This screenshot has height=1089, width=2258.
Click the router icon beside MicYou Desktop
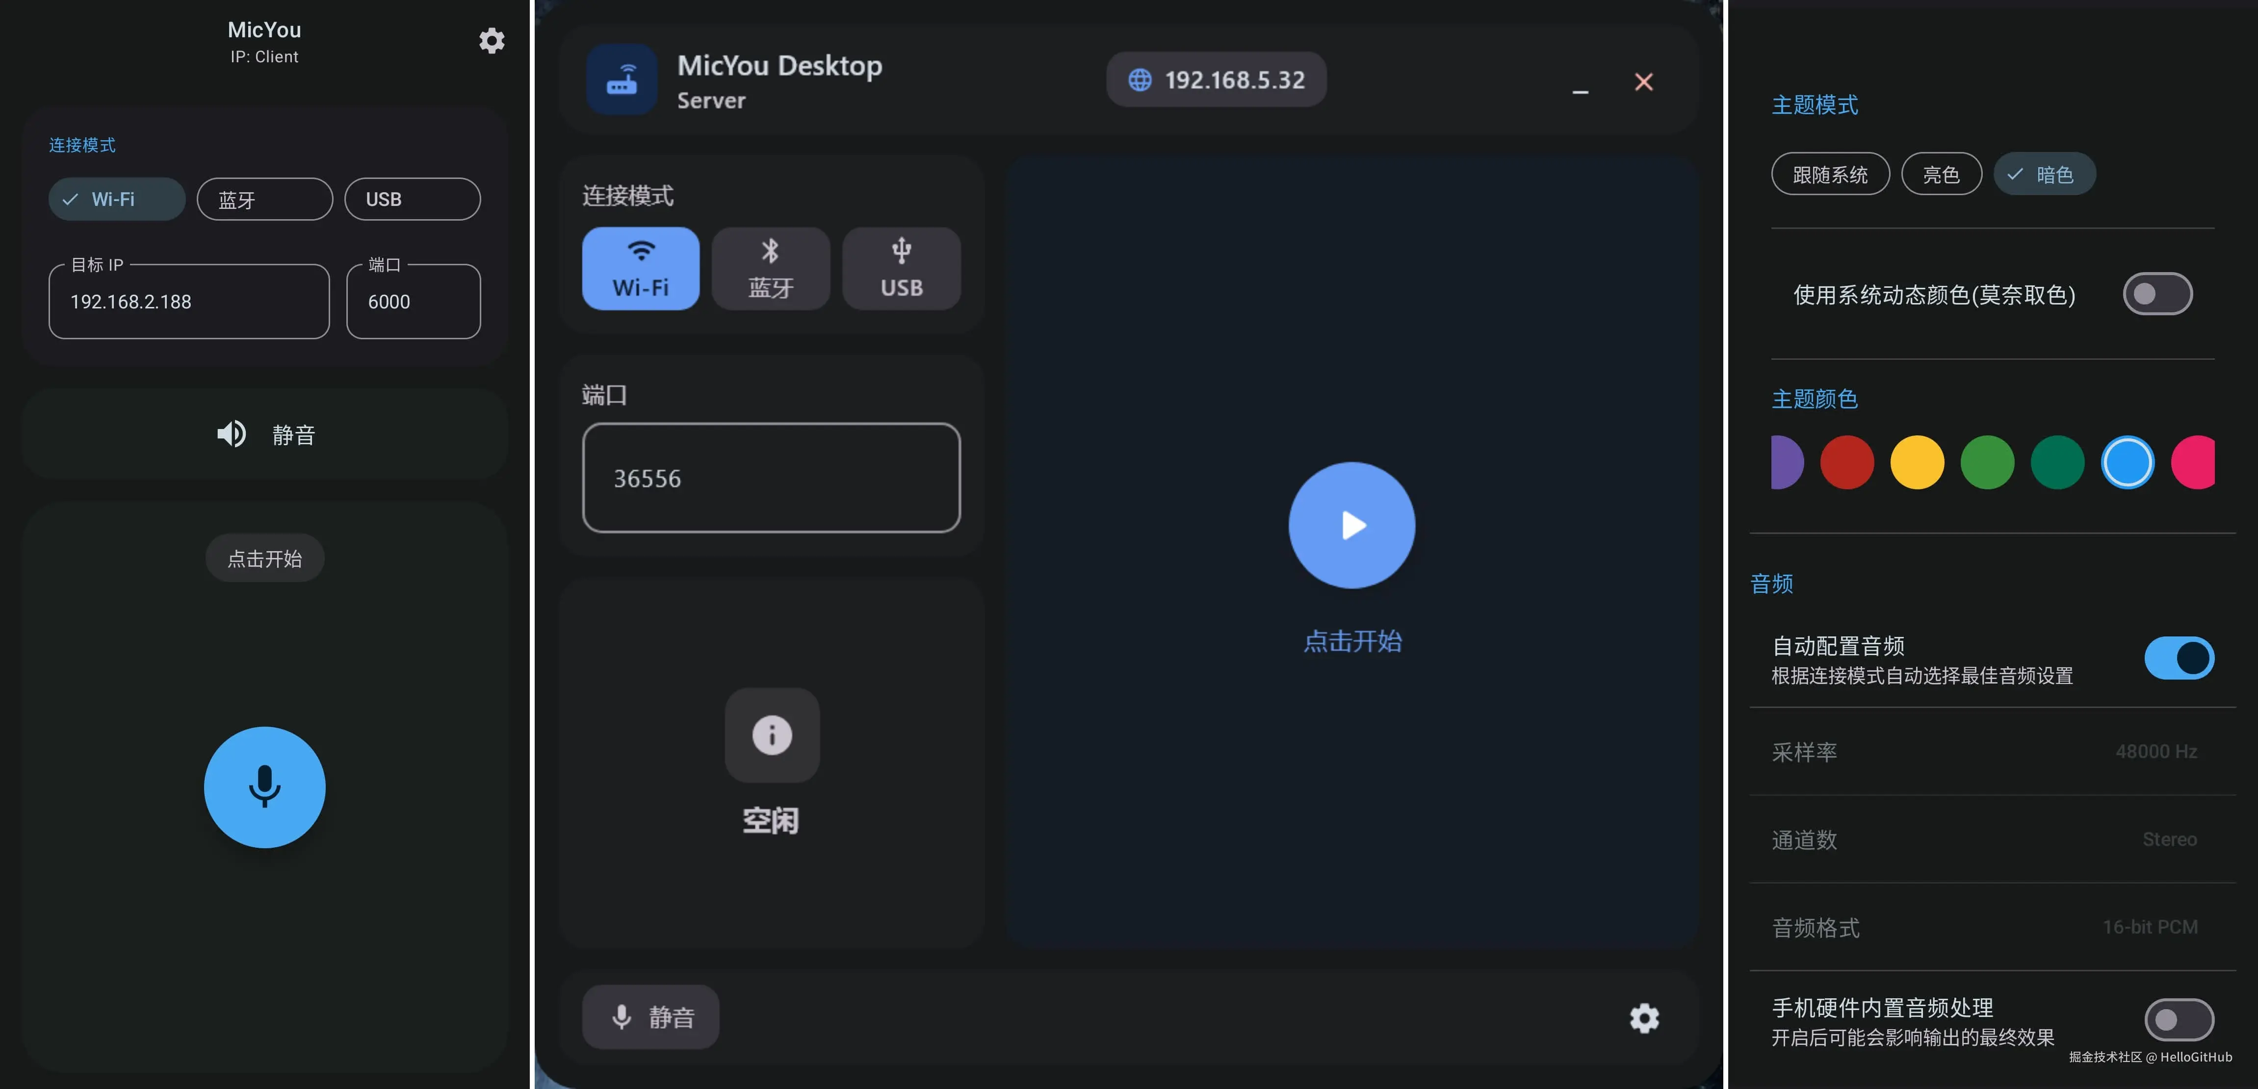tap(622, 80)
